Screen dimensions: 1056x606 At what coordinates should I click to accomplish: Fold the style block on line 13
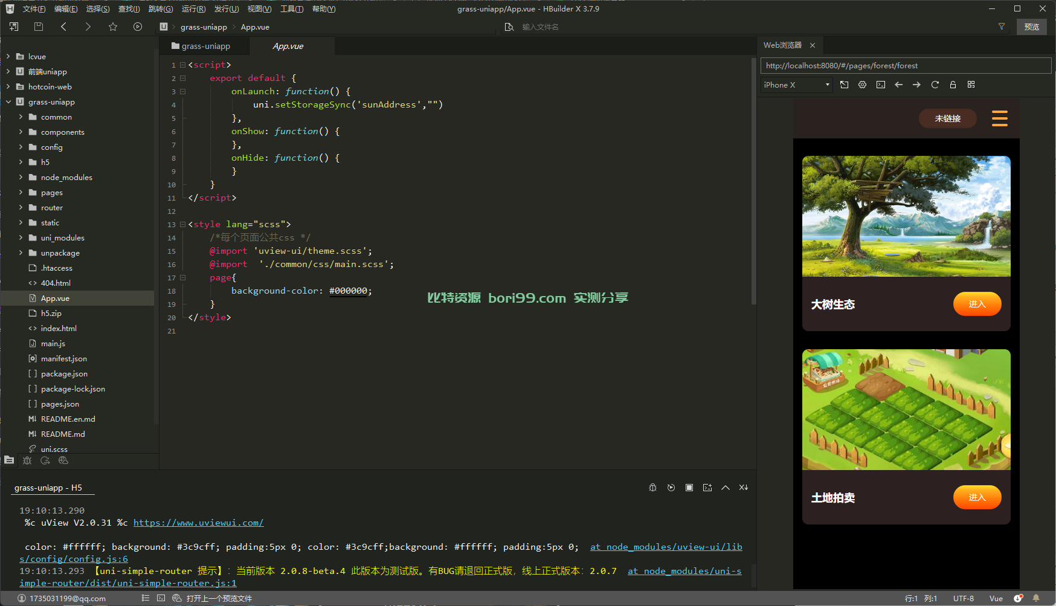[x=182, y=224]
